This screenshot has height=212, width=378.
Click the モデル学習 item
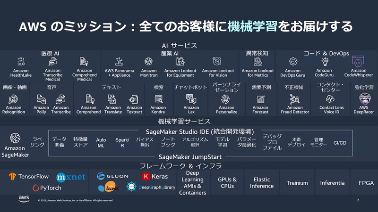tap(222, 142)
